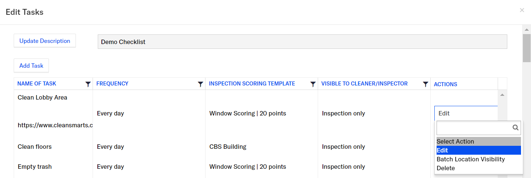Click the Demo Checklist description field
This screenshot has height=178, width=531.
click(x=302, y=42)
